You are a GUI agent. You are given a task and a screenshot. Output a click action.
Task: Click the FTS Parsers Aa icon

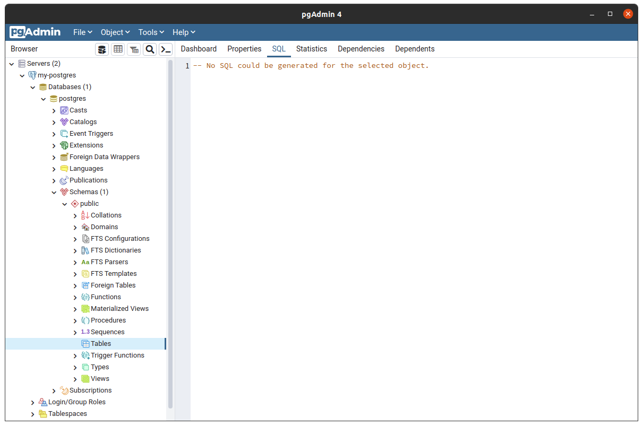(85, 262)
